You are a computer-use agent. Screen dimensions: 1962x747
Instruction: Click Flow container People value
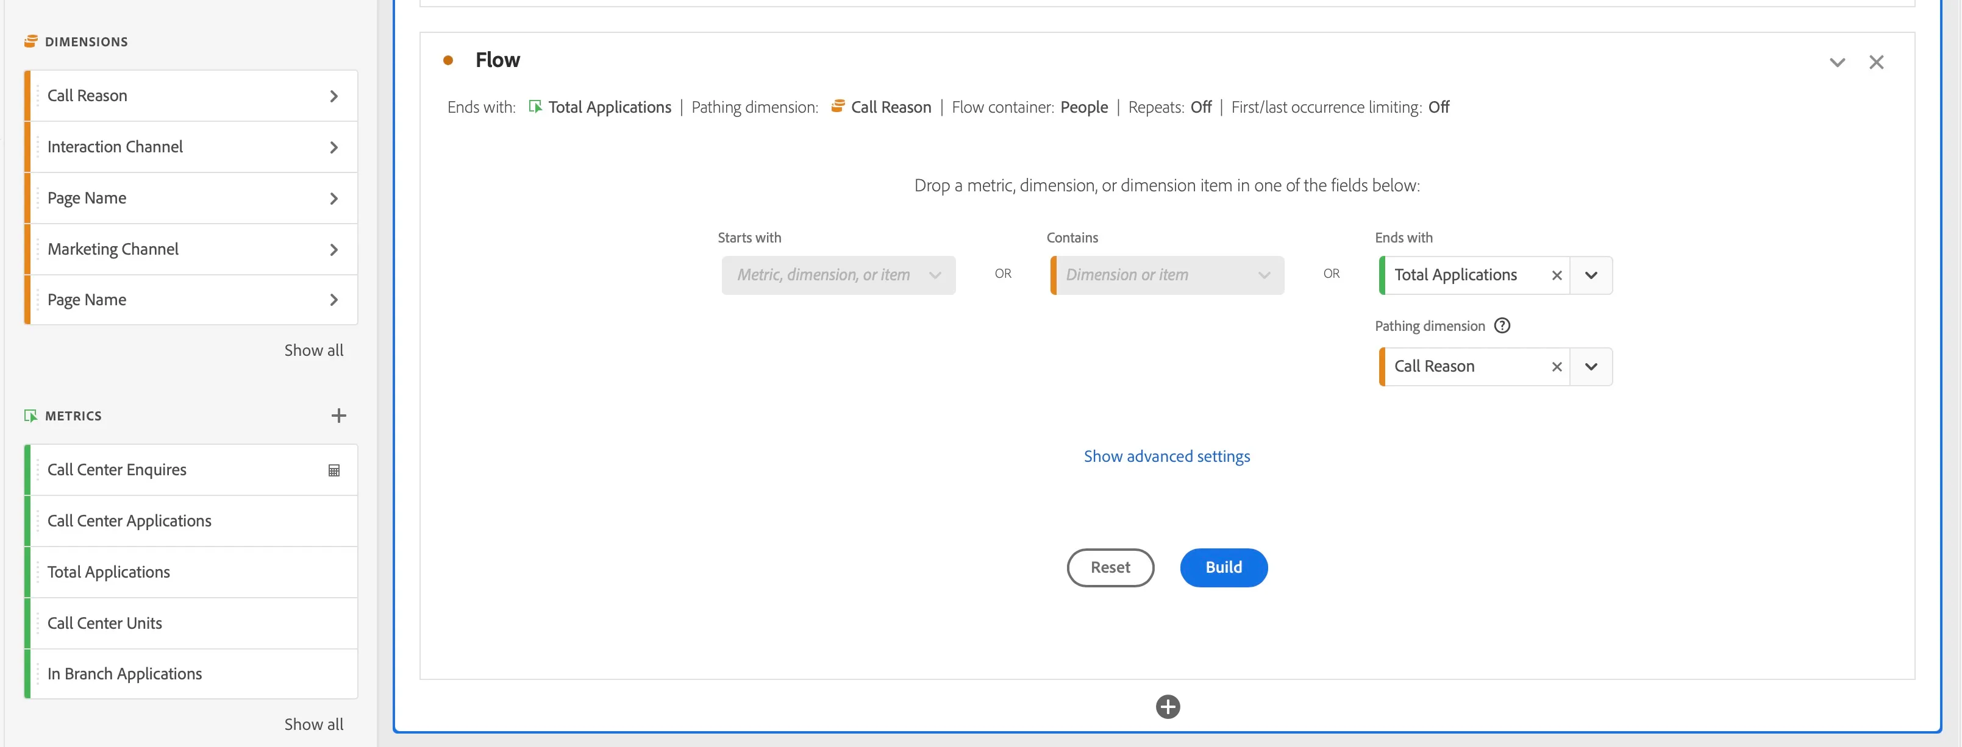(x=1084, y=107)
